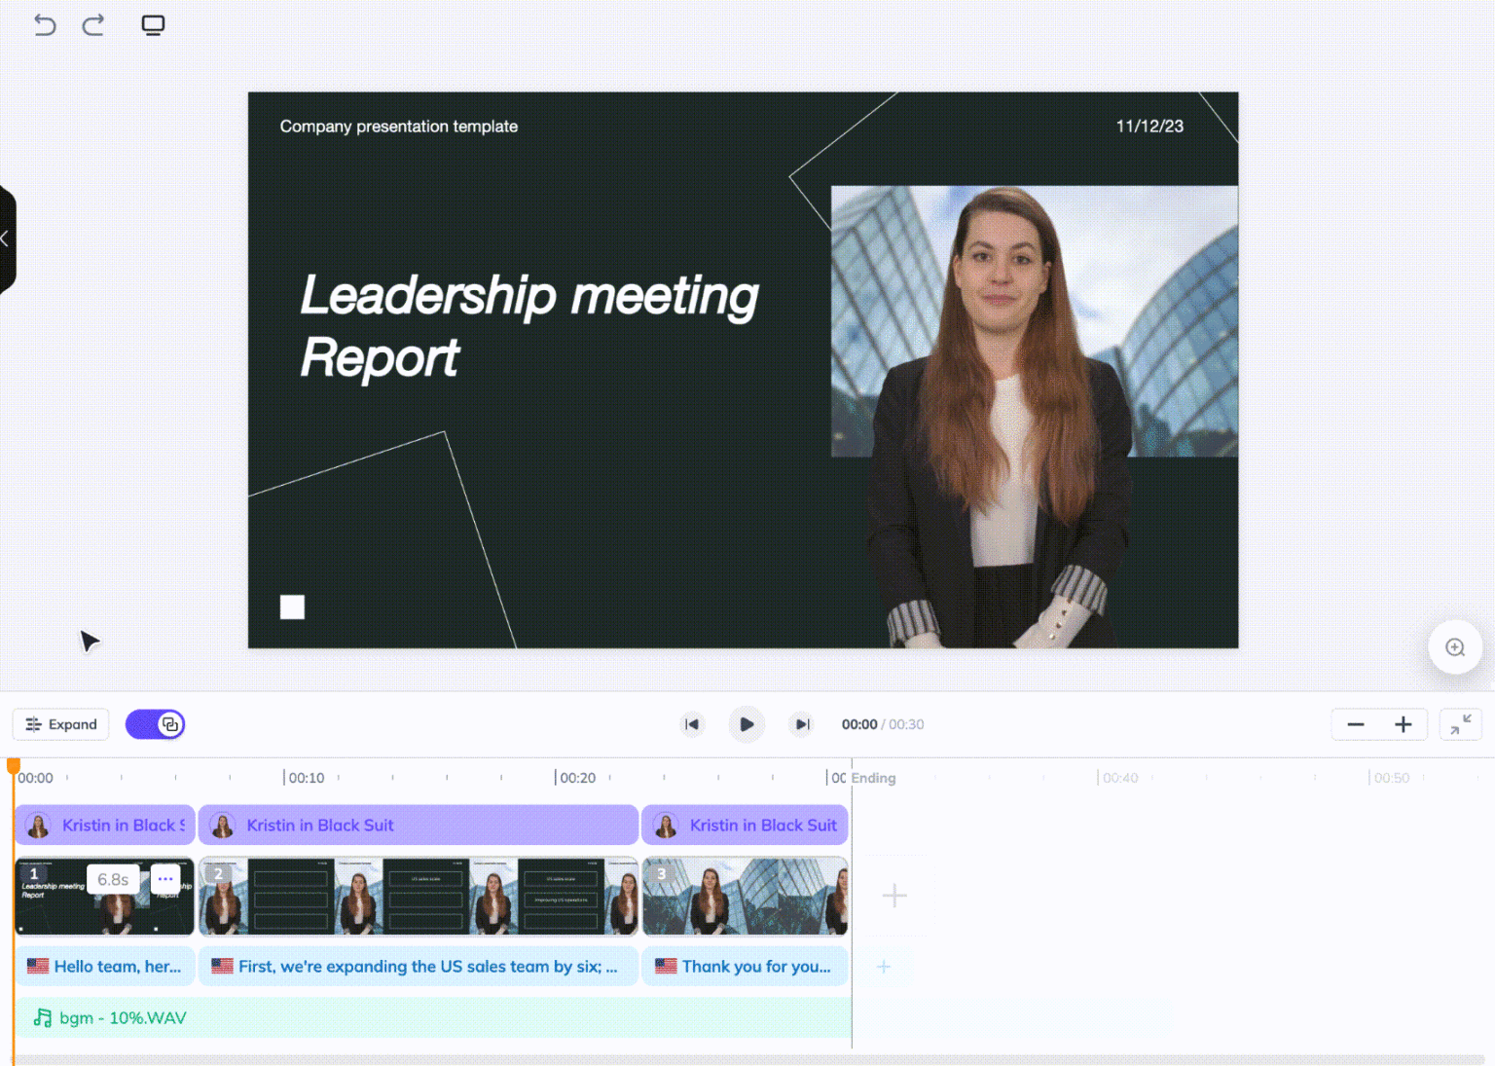The image size is (1495, 1066).
Task: Click the Redo icon
Action: tap(93, 24)
